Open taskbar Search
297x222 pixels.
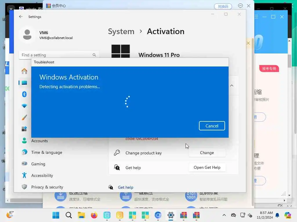(68, 215)
